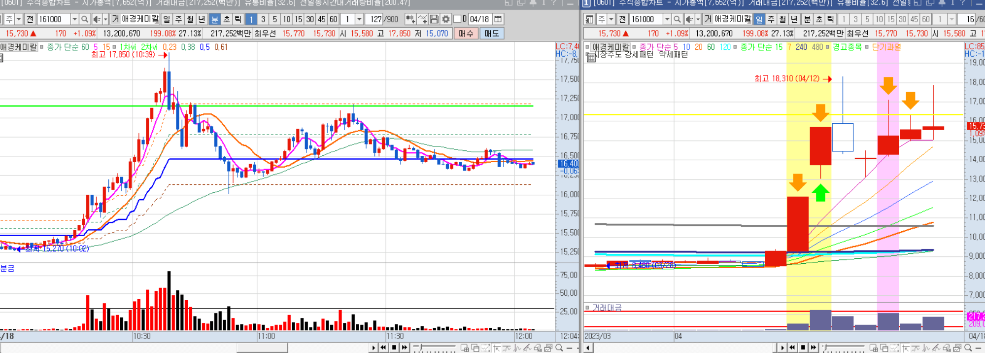Viewport: 985px width, 353px height.
Task: Adjust the left chart zoom slider
Action: click(x=434, y=348)
